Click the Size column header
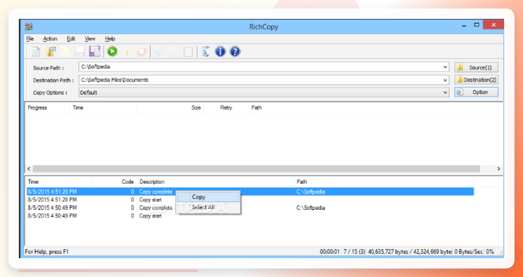Viewport: 523px width, 277px height. click(170, 108)
